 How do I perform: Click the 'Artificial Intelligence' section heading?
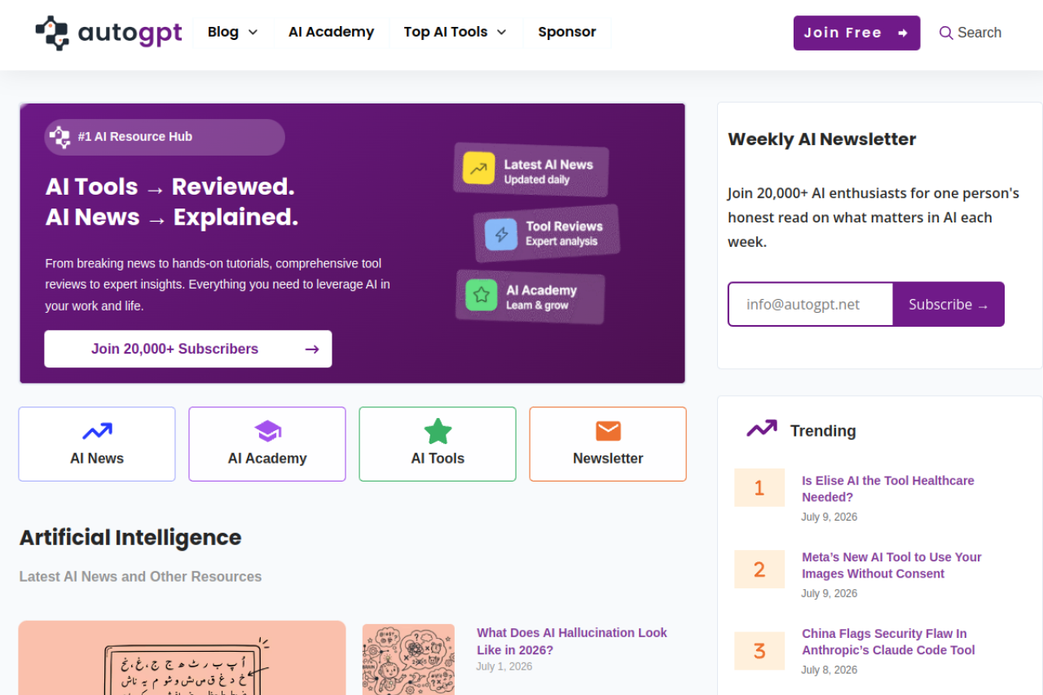click(130, 538)
